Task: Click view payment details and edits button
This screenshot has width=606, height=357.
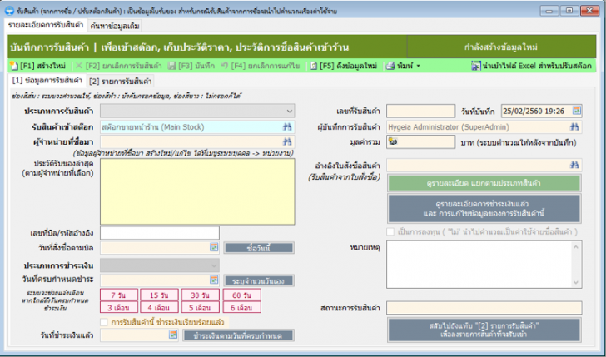Action: pos(484,209)
